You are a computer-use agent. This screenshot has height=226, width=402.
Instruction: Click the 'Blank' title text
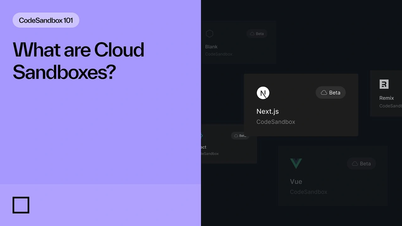pos(211,47)
